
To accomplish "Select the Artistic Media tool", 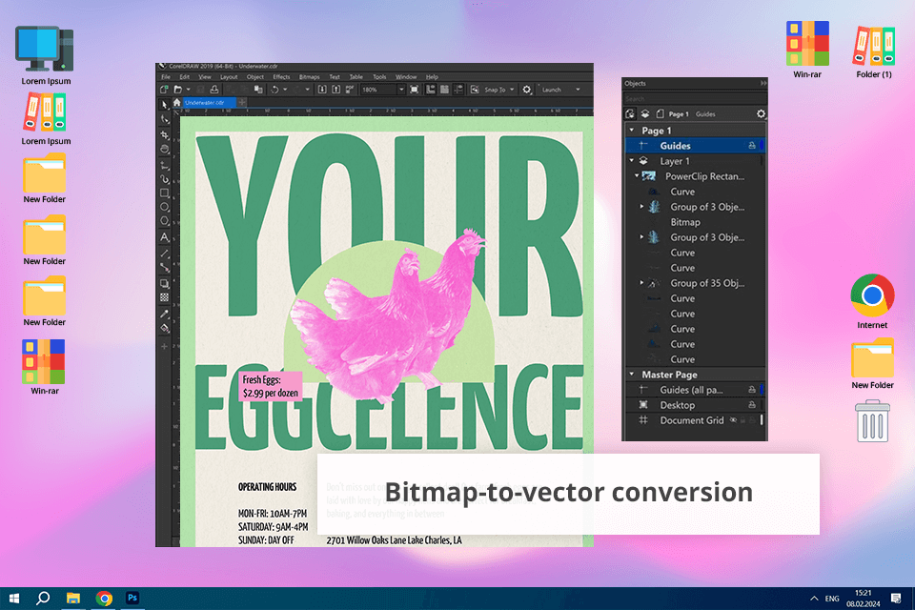I will pyautogui.click(x=165, y=178).
